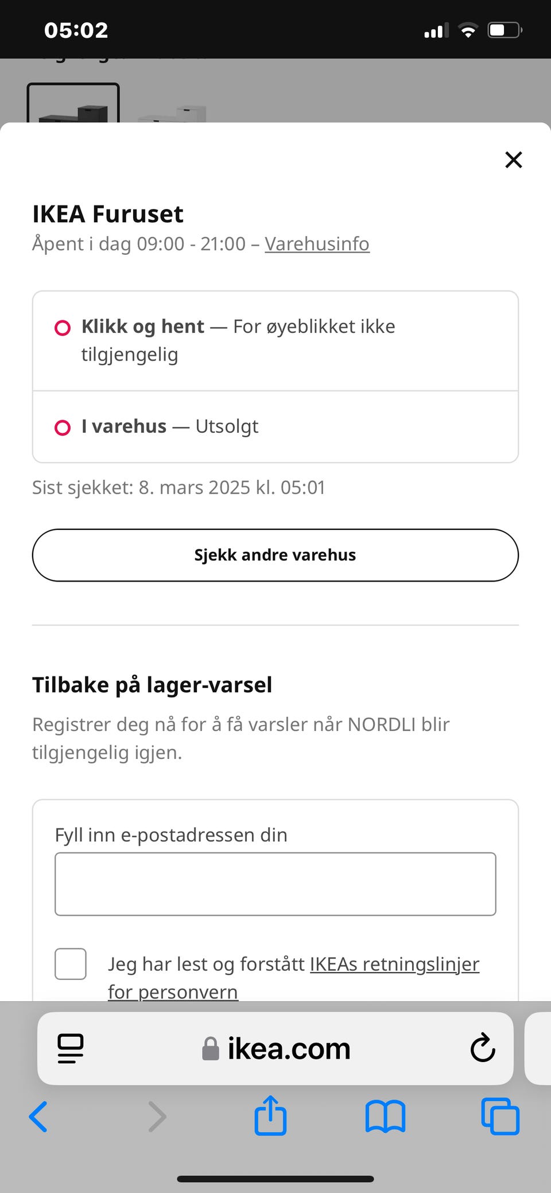Tap the padlock icon in address bar
551x1193 pixels.
tap(211, 1049)
